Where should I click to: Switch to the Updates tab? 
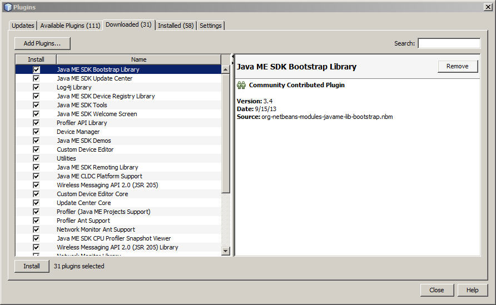(23, 26)
